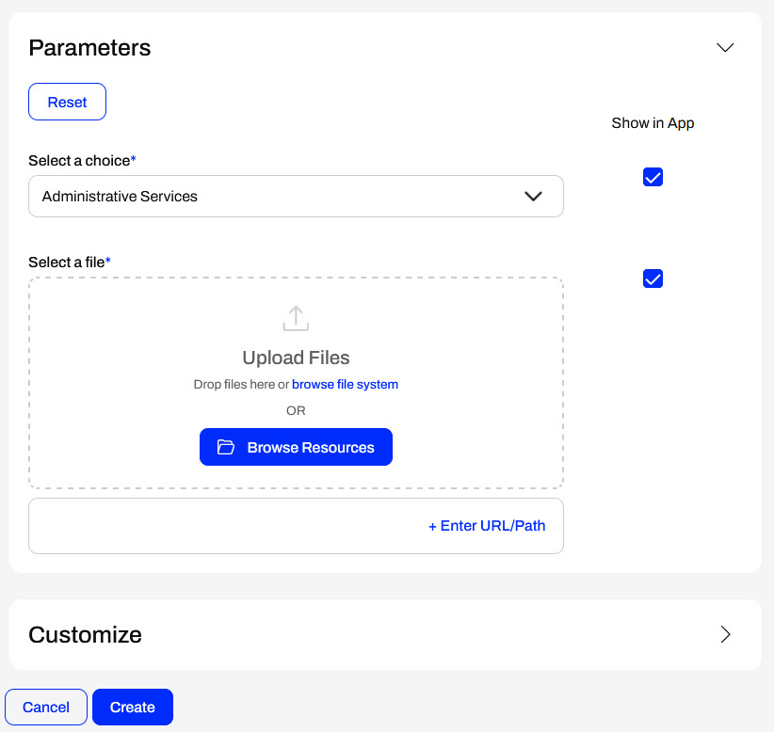Uncheck Show in App for Select a choice
This screenshot has width=774, height=732.
pos(653,177)
